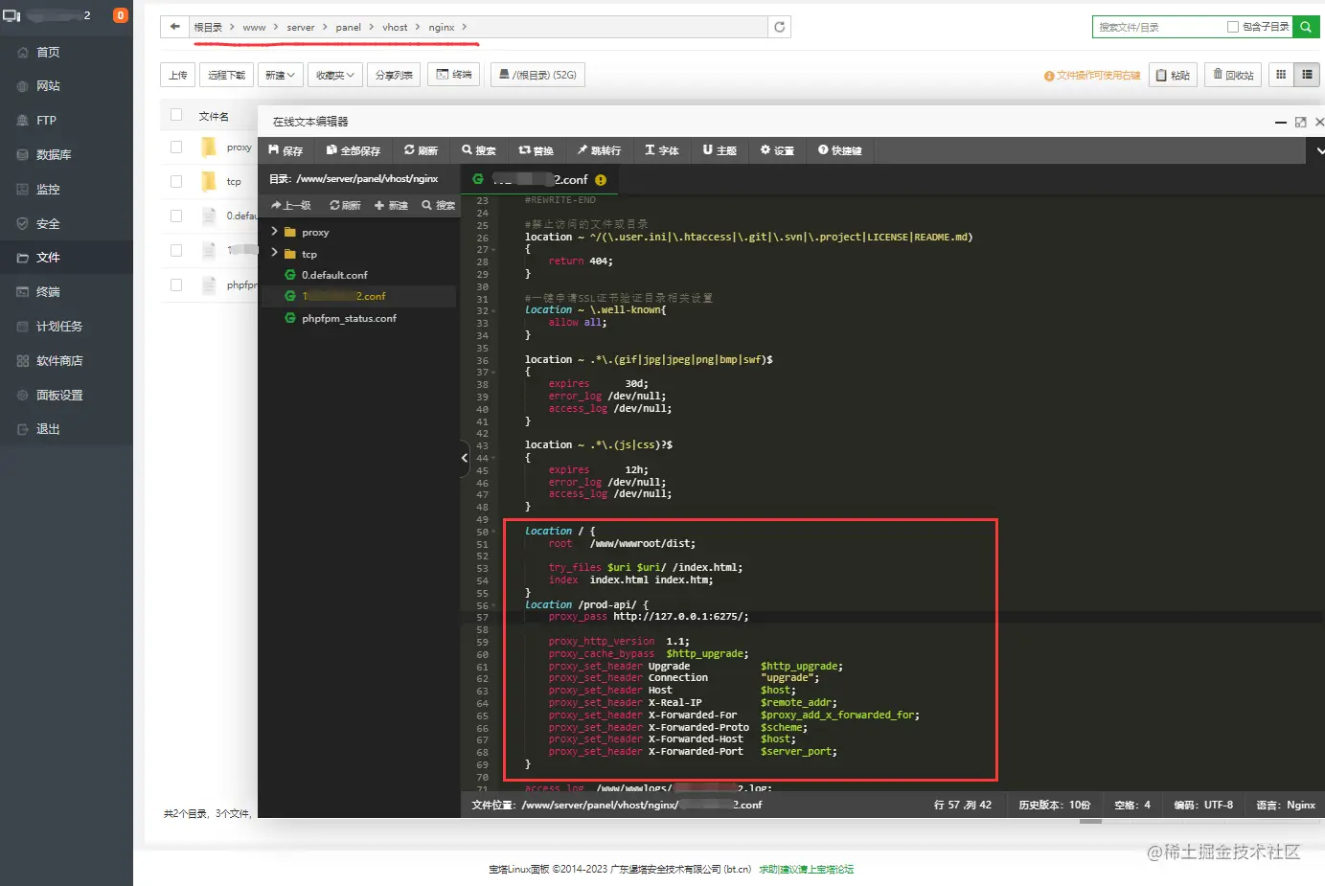
Task: Select the /(根目录) (52G) disk button
Action: click(537, 75)
